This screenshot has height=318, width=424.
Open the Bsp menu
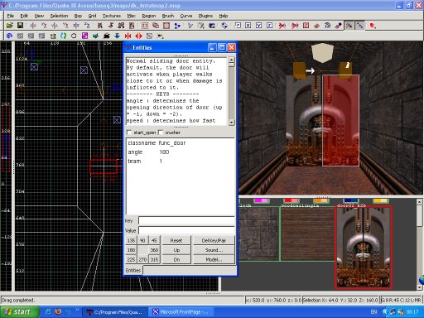(x=78, y=16)
